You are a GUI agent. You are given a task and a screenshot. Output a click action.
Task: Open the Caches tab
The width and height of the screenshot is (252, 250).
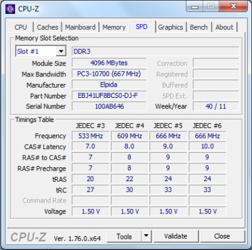pos(47,27)
